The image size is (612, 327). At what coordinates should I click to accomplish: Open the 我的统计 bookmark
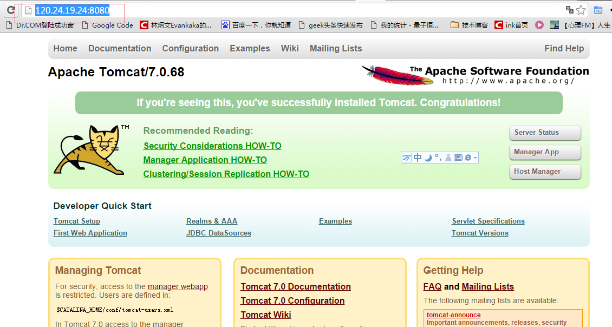pos(405,25)
